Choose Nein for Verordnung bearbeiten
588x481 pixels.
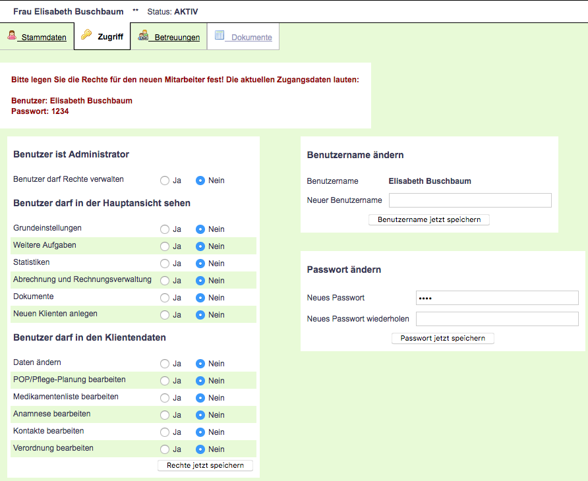point(200,449)
